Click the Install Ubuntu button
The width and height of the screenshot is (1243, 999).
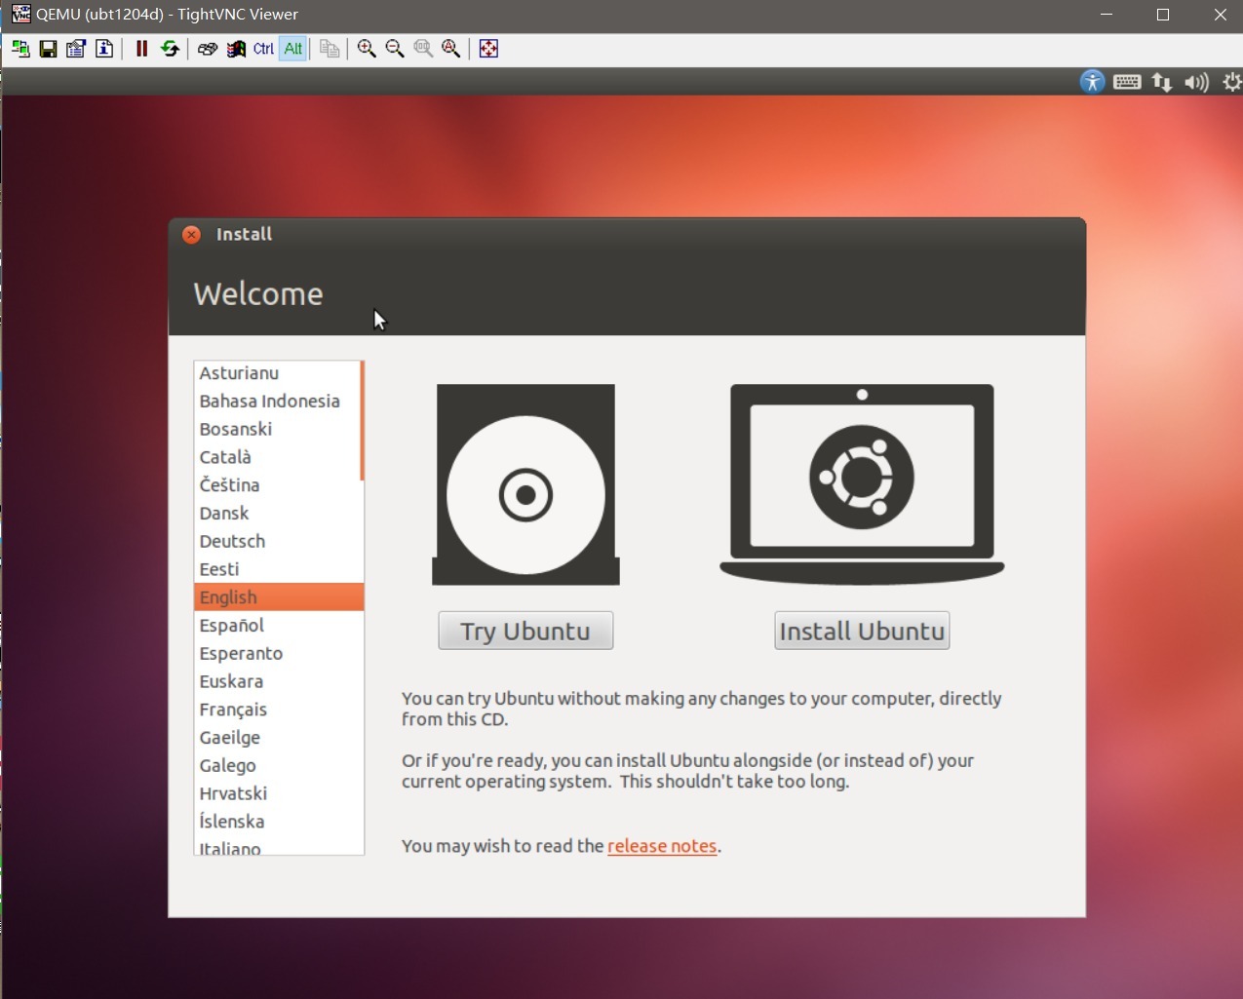[x=862, y=631]
